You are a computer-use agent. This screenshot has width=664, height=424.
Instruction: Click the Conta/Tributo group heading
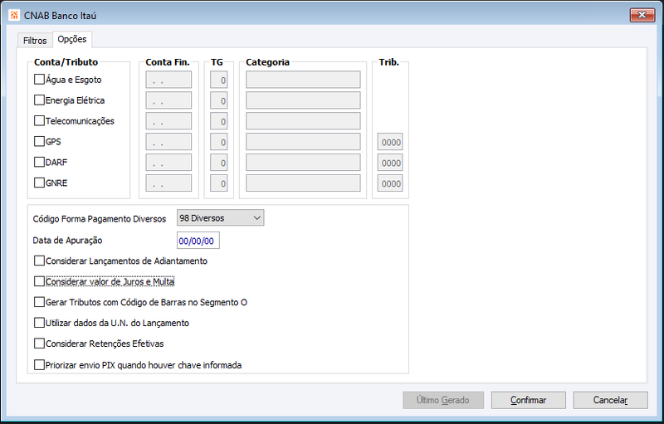[x=66, y=62]
